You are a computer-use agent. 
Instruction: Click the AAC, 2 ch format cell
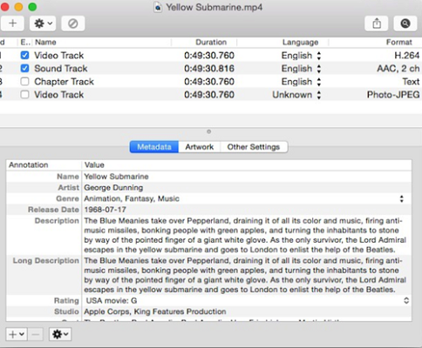pos(398,69)
